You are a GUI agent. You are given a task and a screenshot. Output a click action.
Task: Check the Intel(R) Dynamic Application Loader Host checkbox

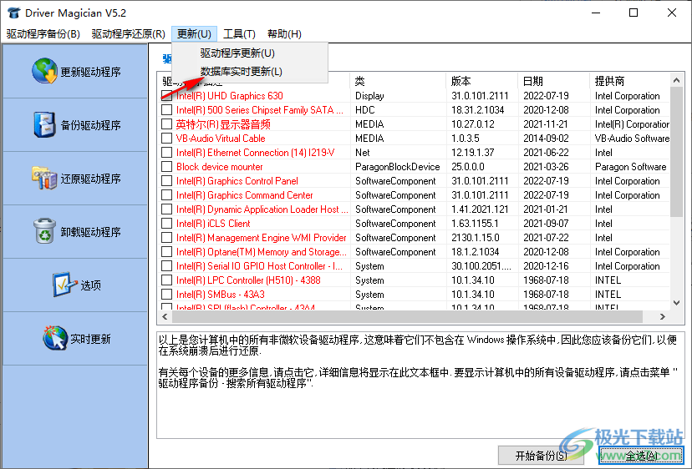click(x=167, y=209)
